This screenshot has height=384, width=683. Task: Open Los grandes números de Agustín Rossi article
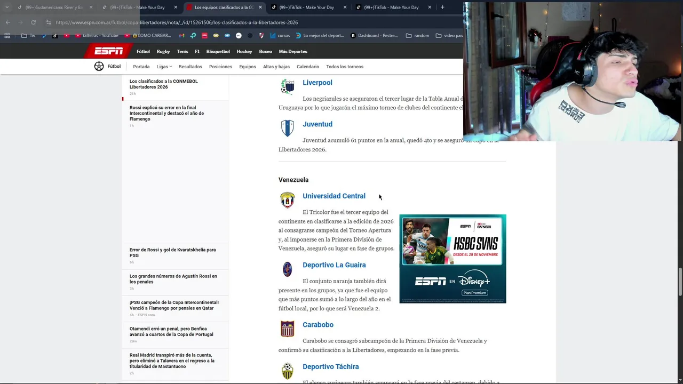pos(173,279)
